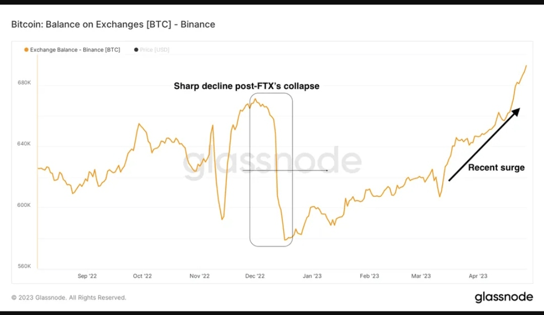Click the 560K y-axis label
This screenshot has height=315, width=544.
24,266
